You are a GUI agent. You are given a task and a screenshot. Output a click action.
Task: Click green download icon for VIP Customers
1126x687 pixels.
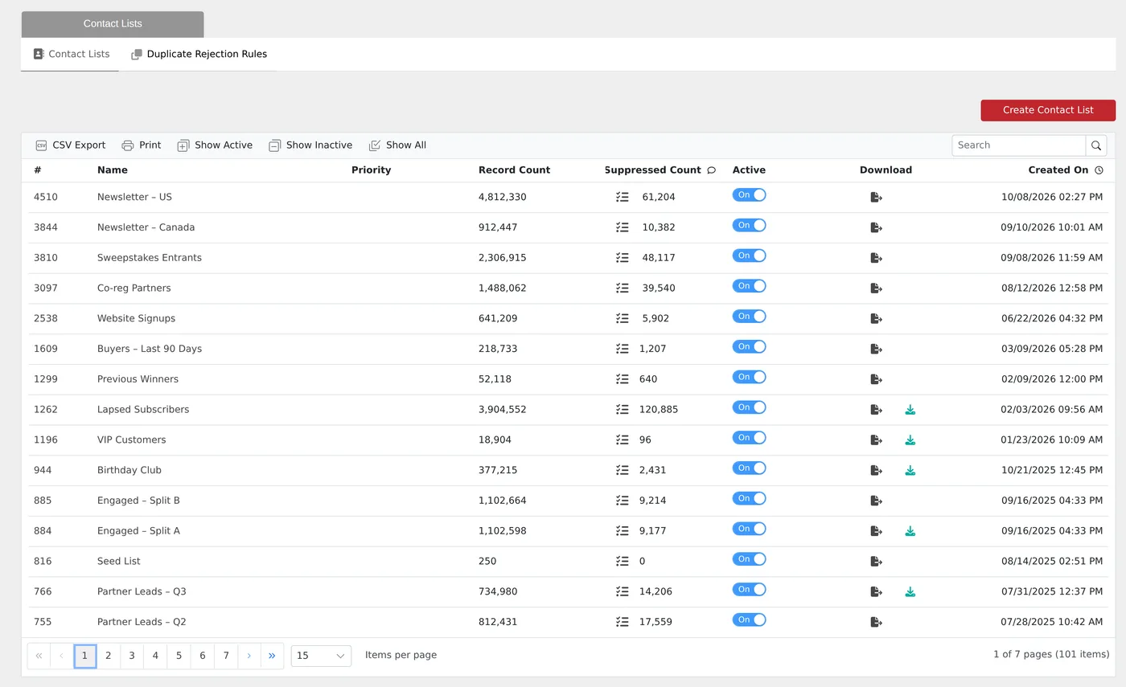click(910, 440)
